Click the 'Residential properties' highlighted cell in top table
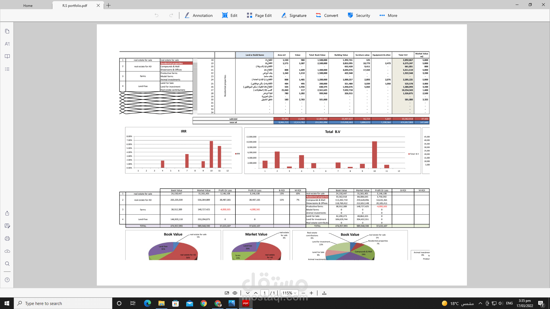Viewport: 550px width, 309px height. click(176, 63)
